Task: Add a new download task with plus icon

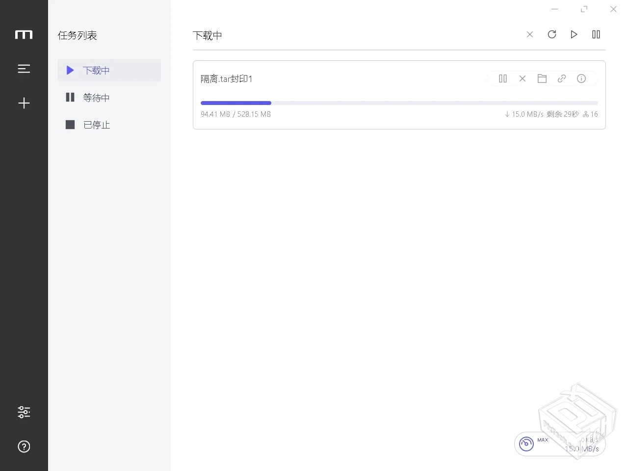Action: 24,103
